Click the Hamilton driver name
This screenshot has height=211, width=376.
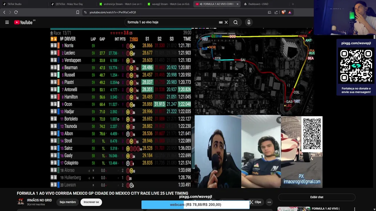coord(71,97)
